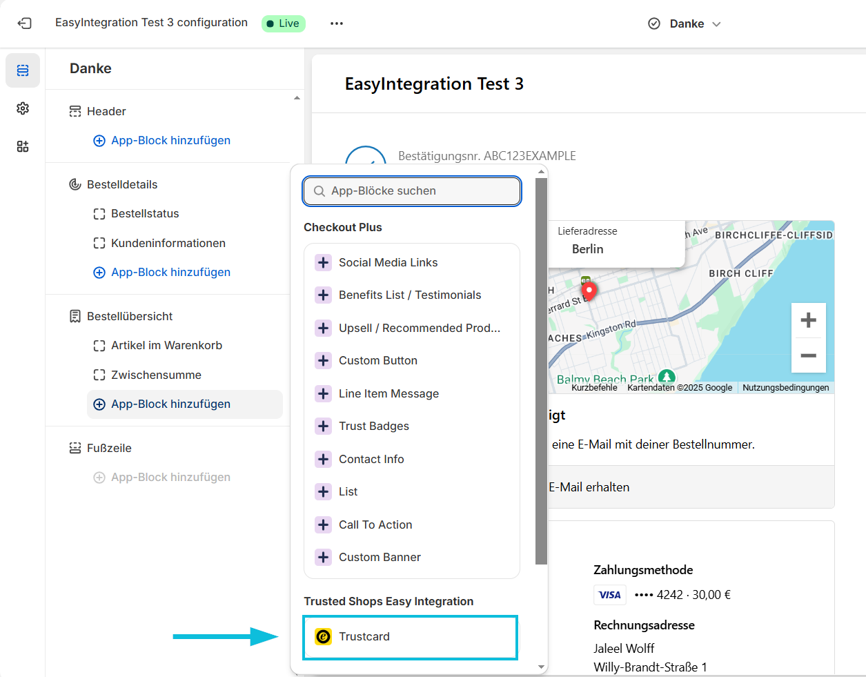The width and height of the screenshot is (866, 677).
Task: Click the plus icon for Custom Banner
Action: point(323,557)
